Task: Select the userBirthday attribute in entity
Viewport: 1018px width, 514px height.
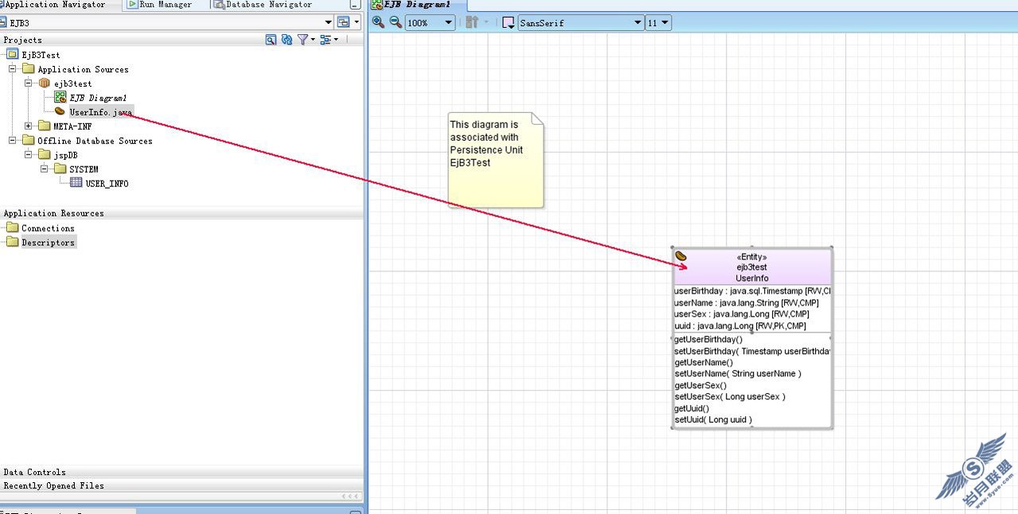Action: click(x=752, y=291)
